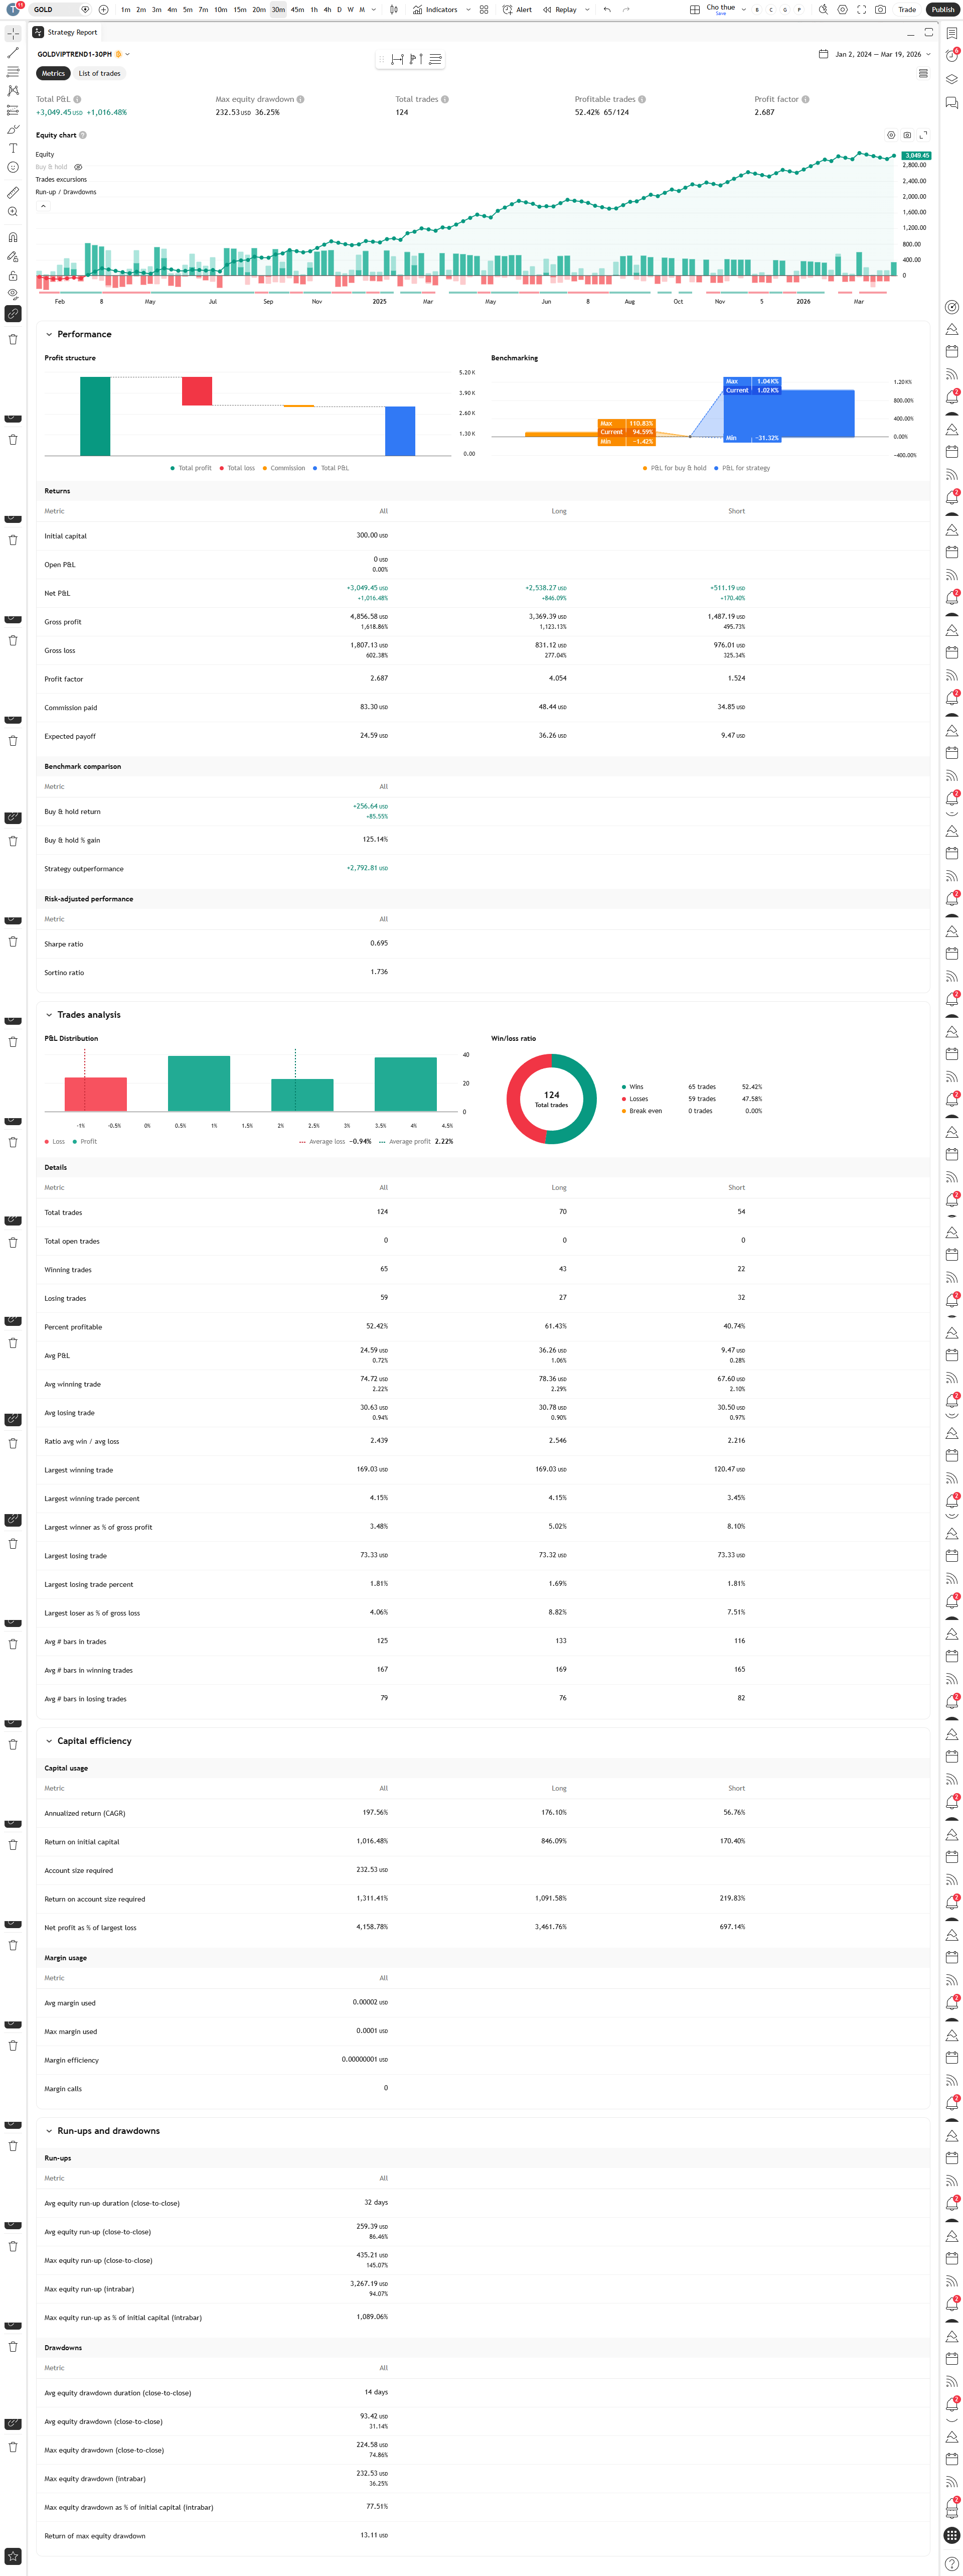The image size is (963, 2576).
Task: Open the apps grid at sidebar bottom
Action: point(952,2535)
